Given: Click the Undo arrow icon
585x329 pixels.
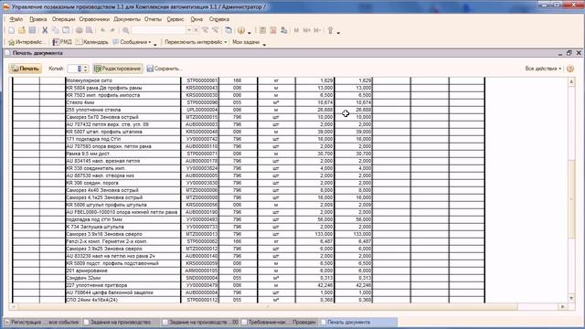Looking at the screenshot, I should pos(102,30).
